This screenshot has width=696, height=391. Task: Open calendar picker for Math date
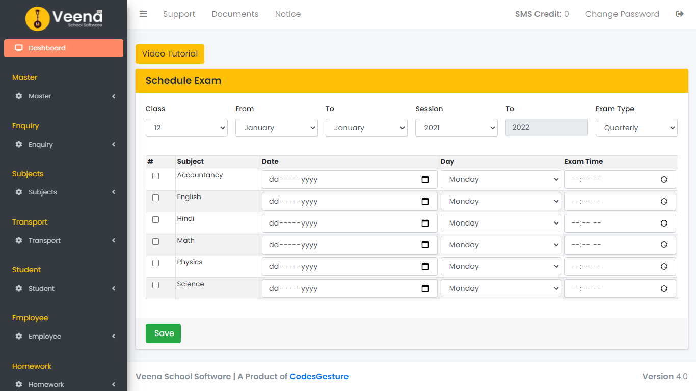point(425,245)
